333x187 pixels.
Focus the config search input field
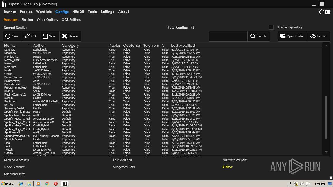tap(228, 36)
